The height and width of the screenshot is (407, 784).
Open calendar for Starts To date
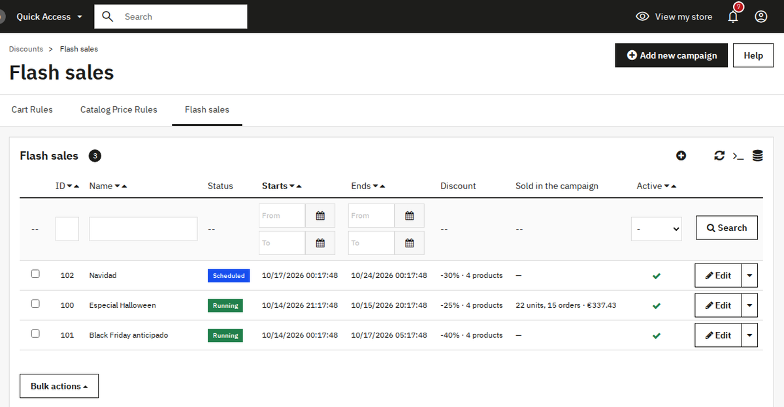click(320, 243)
